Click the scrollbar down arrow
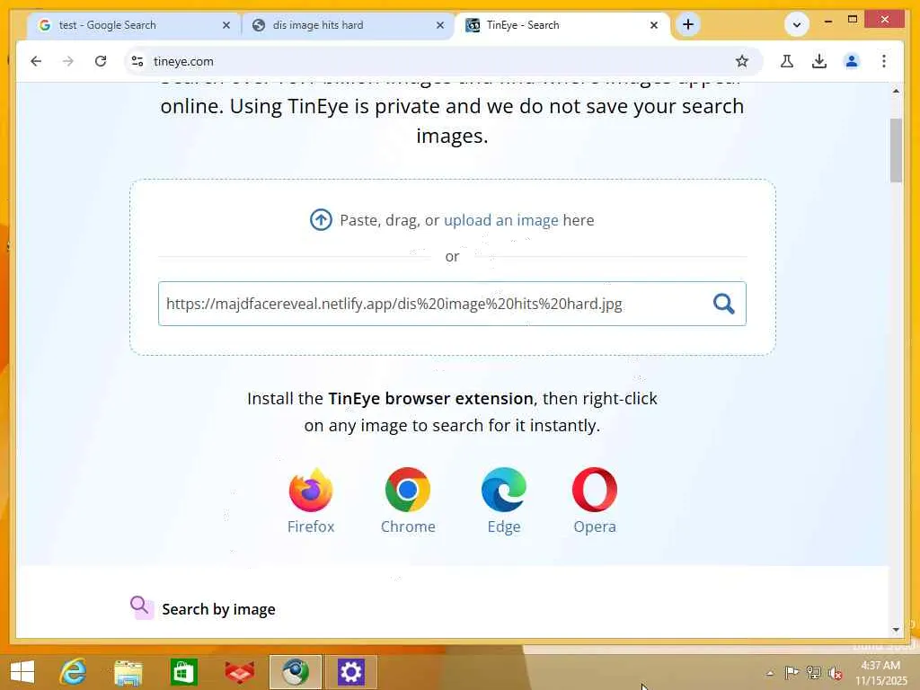This screenshot has height=690, width=920. coord(896,629)
